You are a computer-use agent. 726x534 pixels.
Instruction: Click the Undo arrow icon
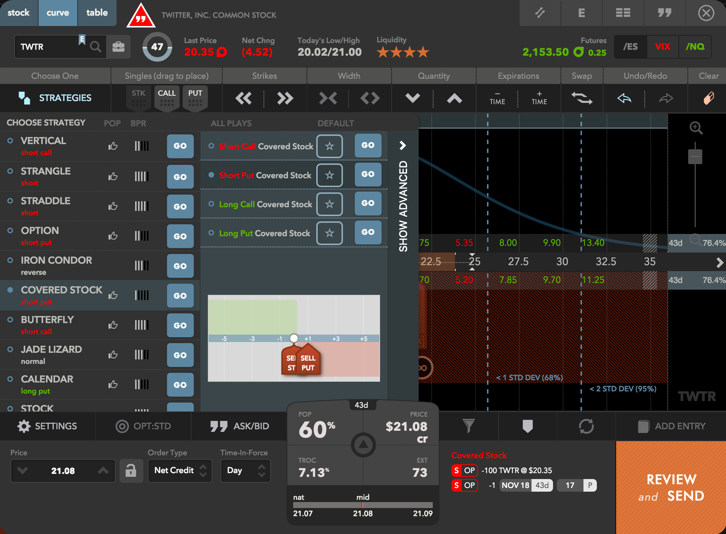pyautogui.click(x=624, y=98)
